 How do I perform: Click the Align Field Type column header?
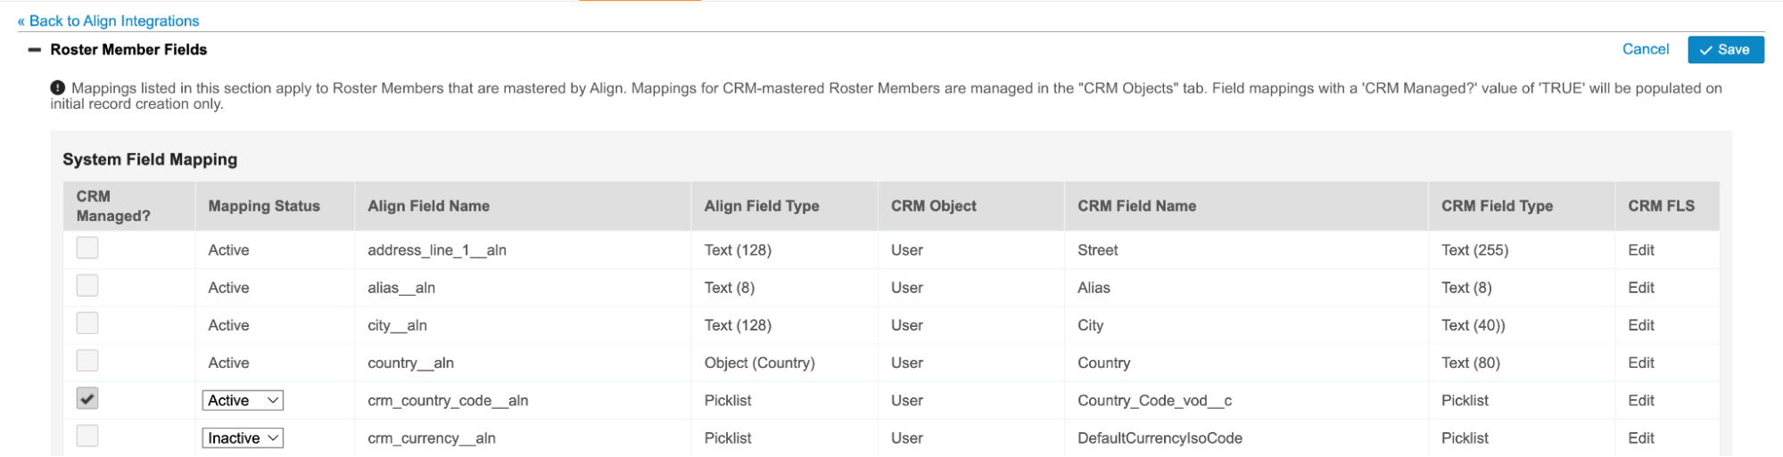tap(761, 206)
